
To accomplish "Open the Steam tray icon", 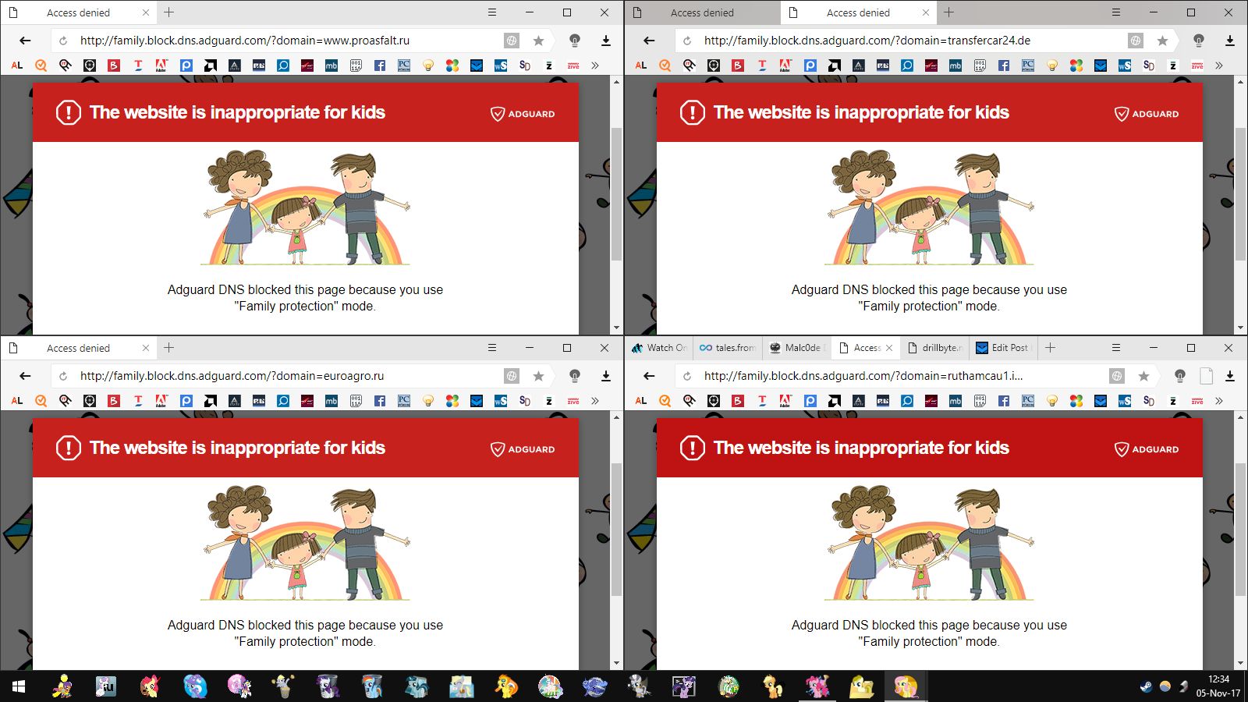I will (1146, 686).
